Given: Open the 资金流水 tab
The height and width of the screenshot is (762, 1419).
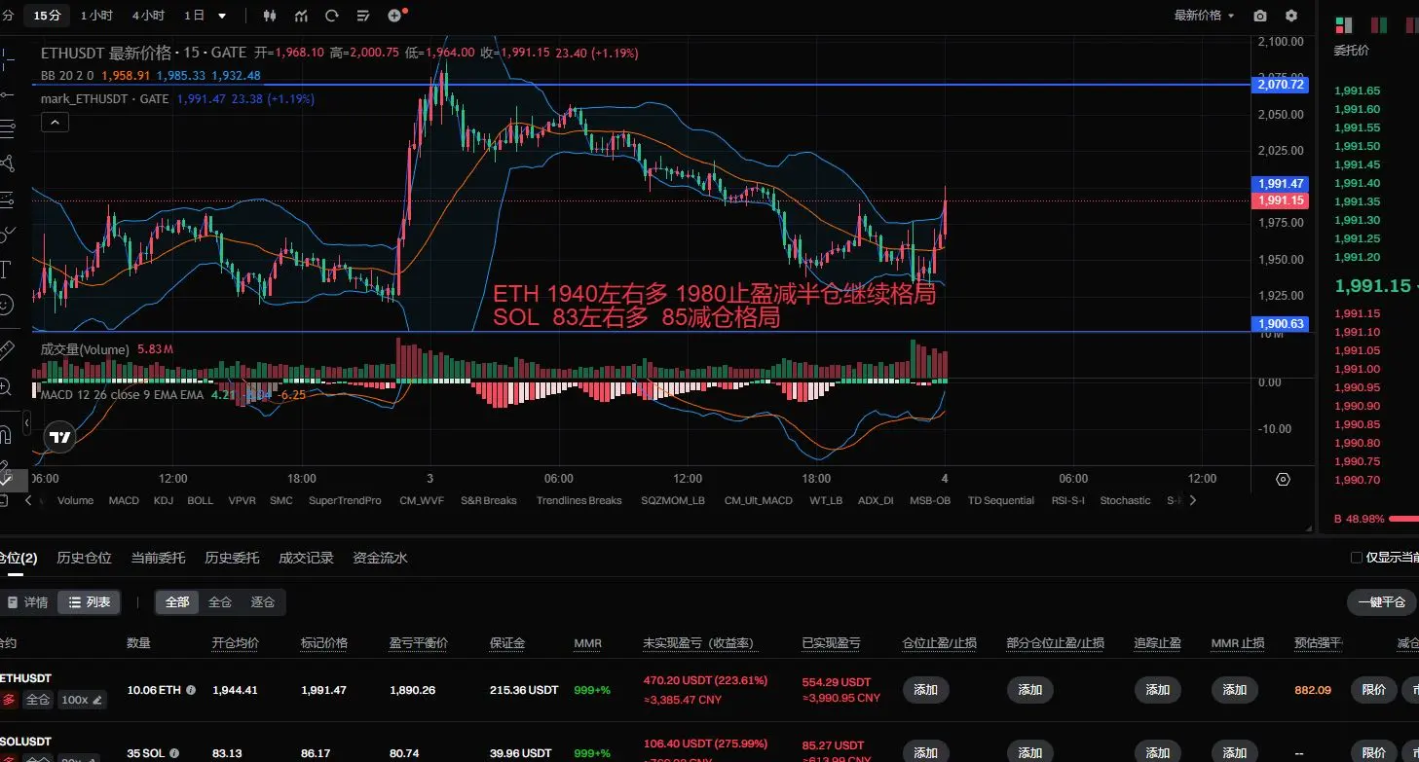Looking at the screenshot, I should point(380,558).
